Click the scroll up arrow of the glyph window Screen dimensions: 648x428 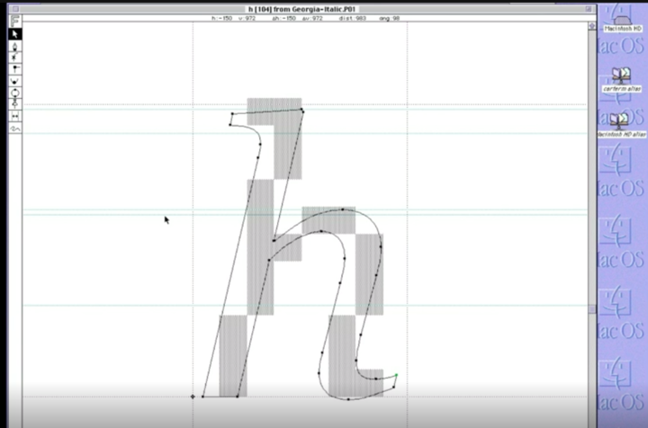(x=592, y=26)
